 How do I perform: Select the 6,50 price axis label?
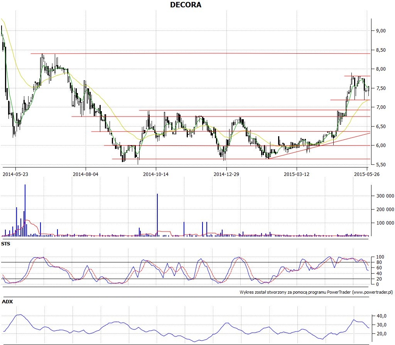click(x=381, y=126)
